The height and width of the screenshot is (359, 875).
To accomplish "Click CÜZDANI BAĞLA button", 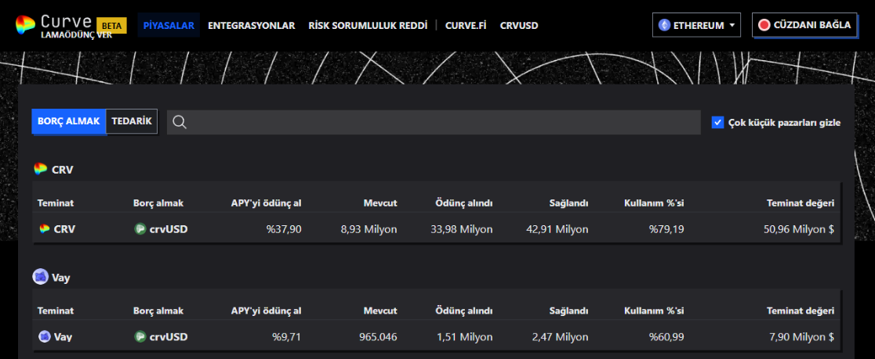I will pyautogui.click(x=804, y=25).
